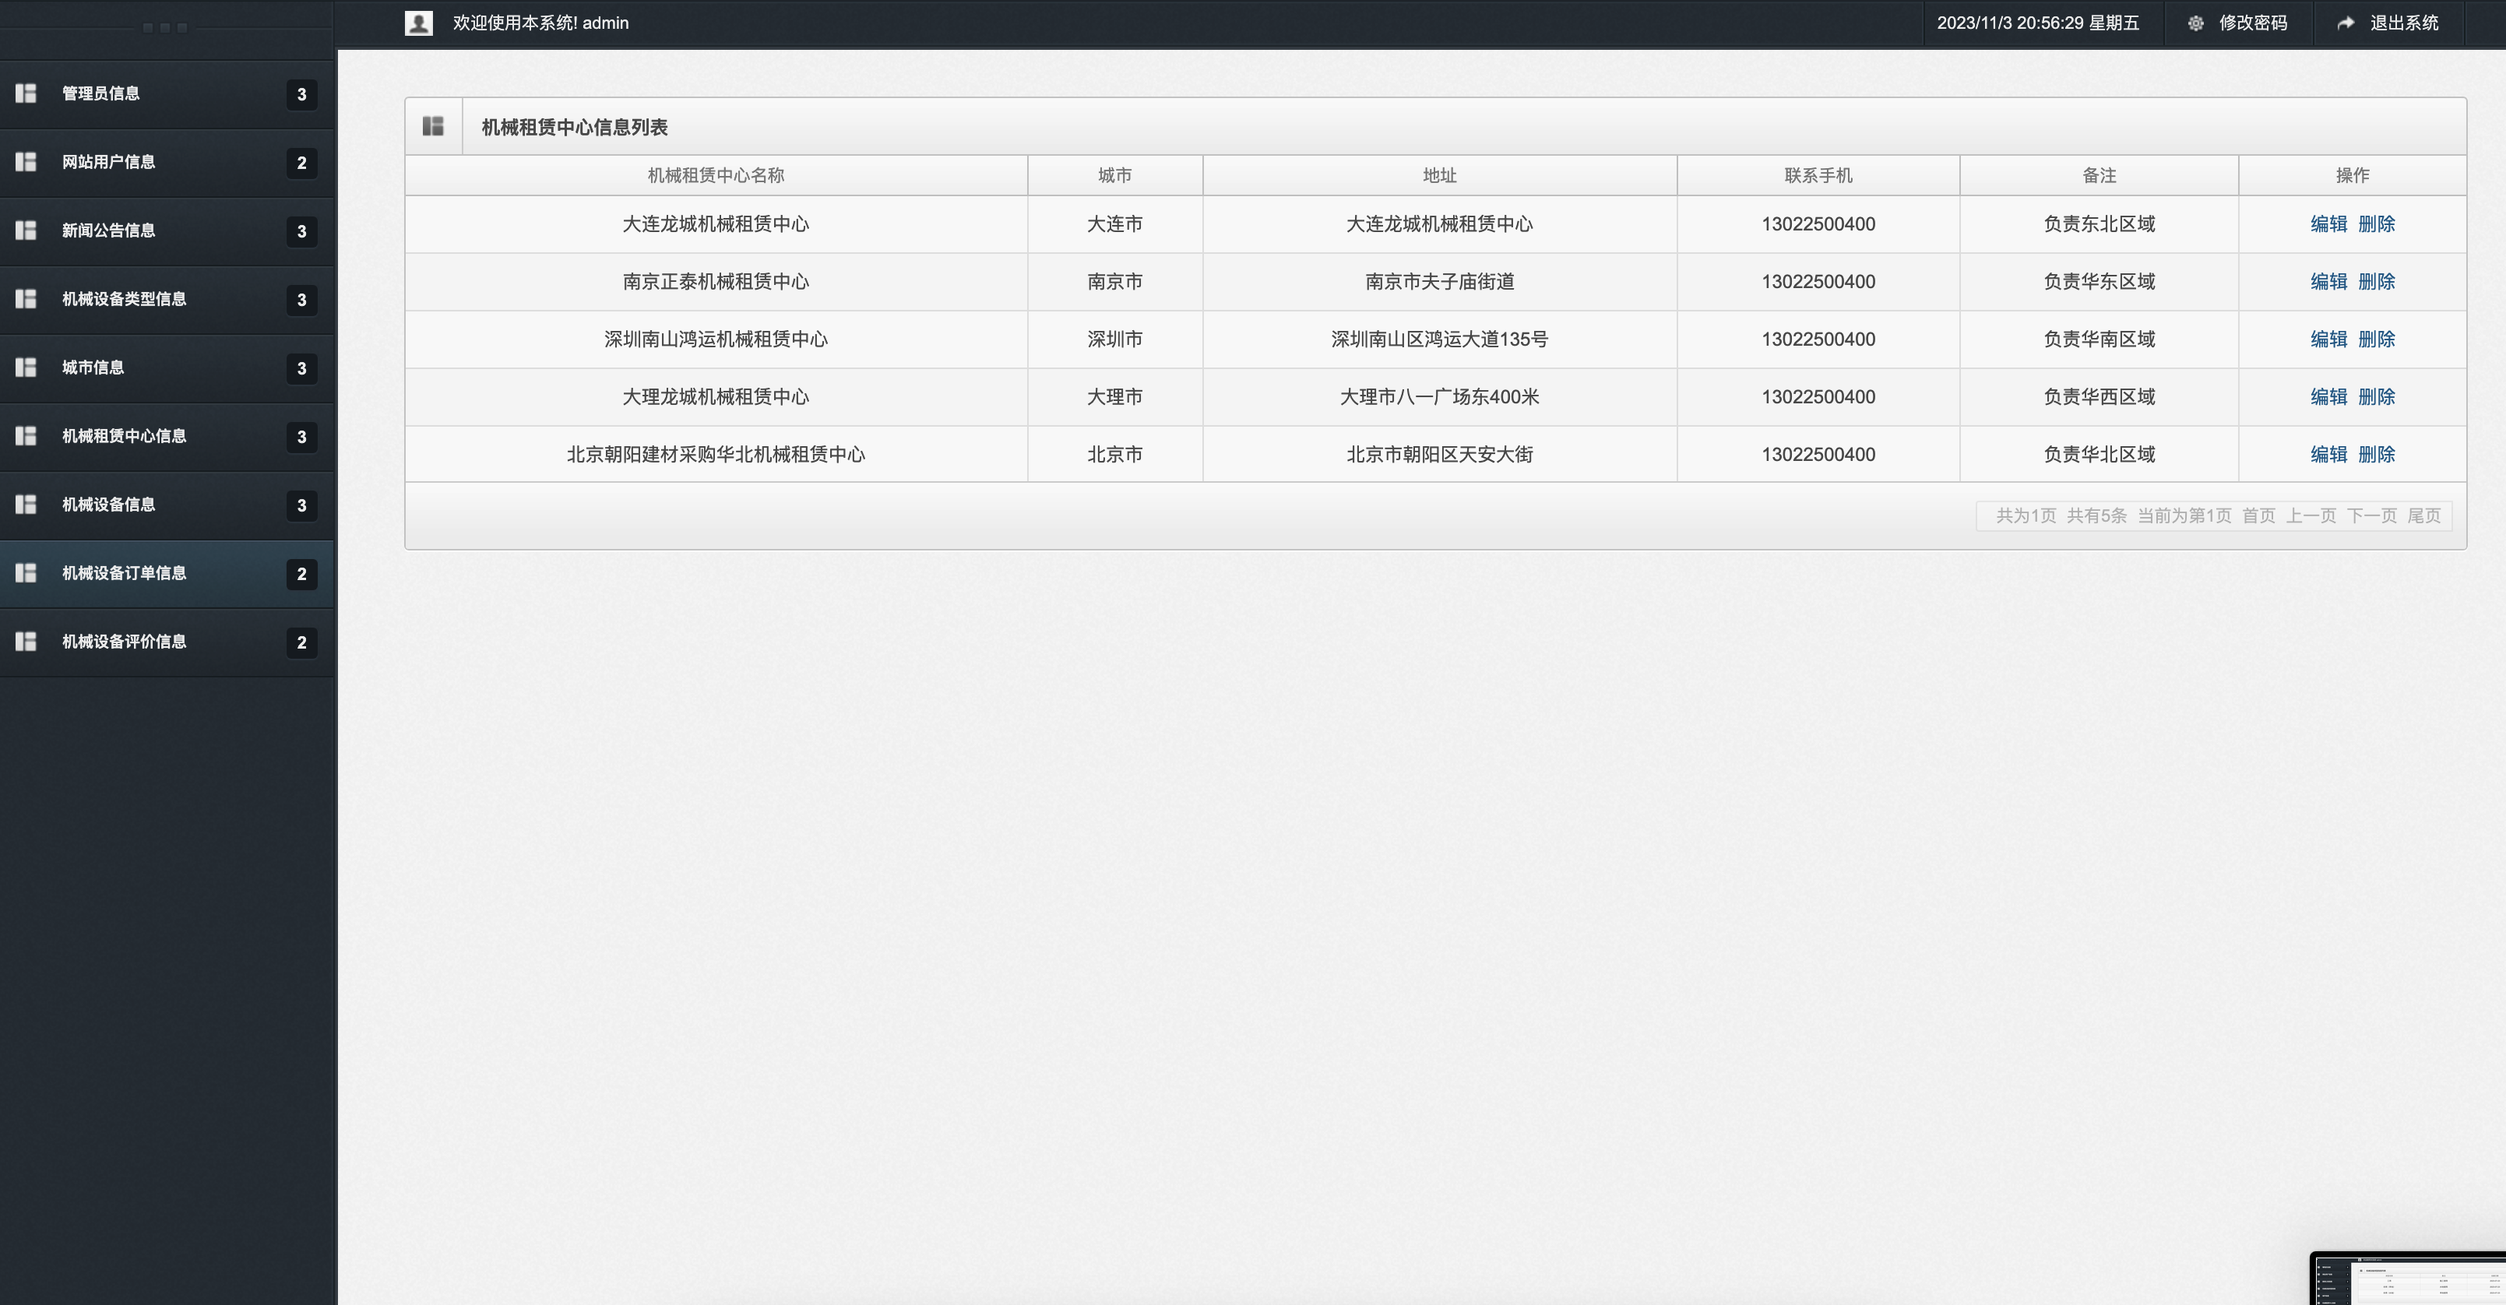Expand the 网站用户信息 sidebar menu

[109, 163]
